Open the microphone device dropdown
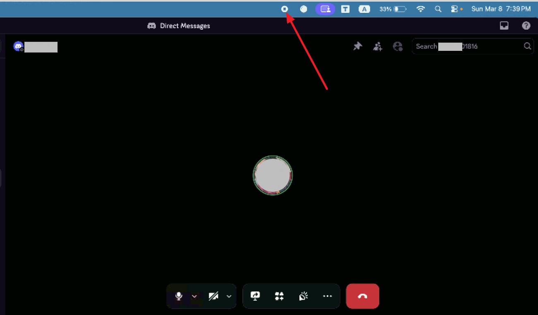Image resolution: width=538 pixels, height=315 pixels. (195, 296)
